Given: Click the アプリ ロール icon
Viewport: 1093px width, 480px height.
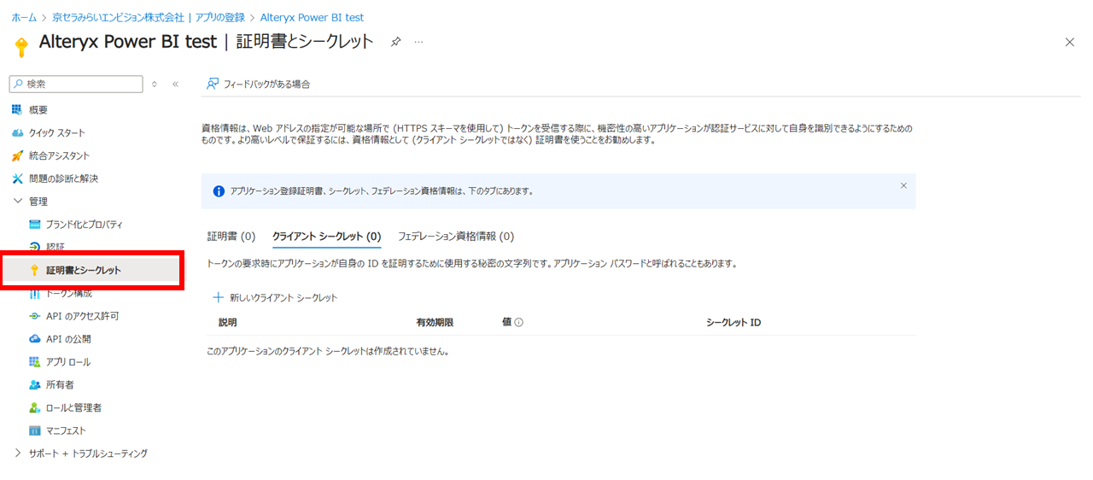Looking at the screenshot, I should (34, 362).
